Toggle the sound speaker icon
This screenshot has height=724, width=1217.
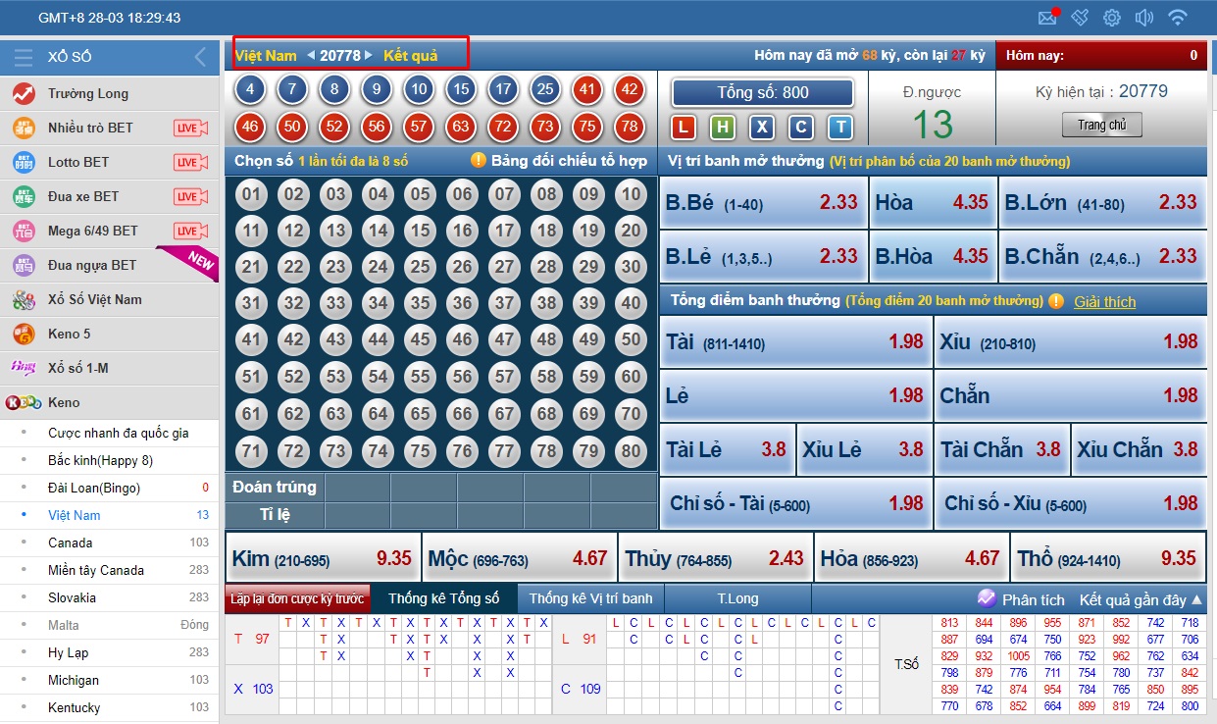coord(1143,18)
